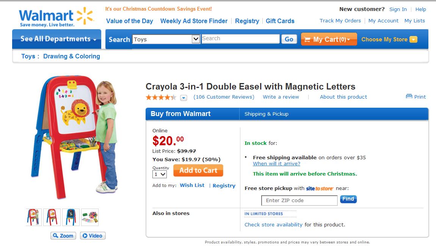Viewport: 436px width, 248px height.
Task: Switch to Shipping & Pickup tab
Action: pyautogui.click(x=267, y=114)
